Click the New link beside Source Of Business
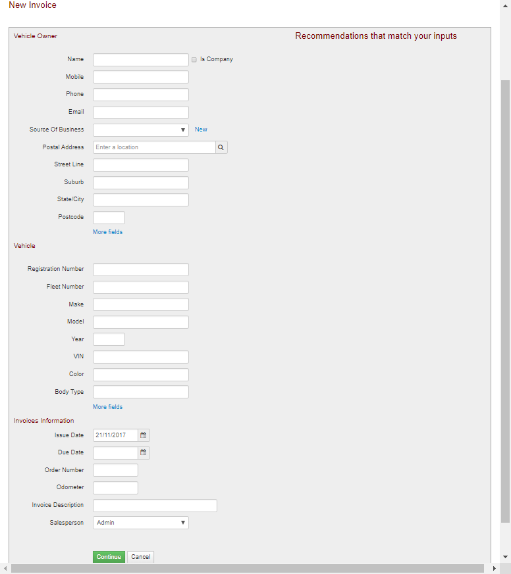This screenshot has height=574, width=511. 201,130
